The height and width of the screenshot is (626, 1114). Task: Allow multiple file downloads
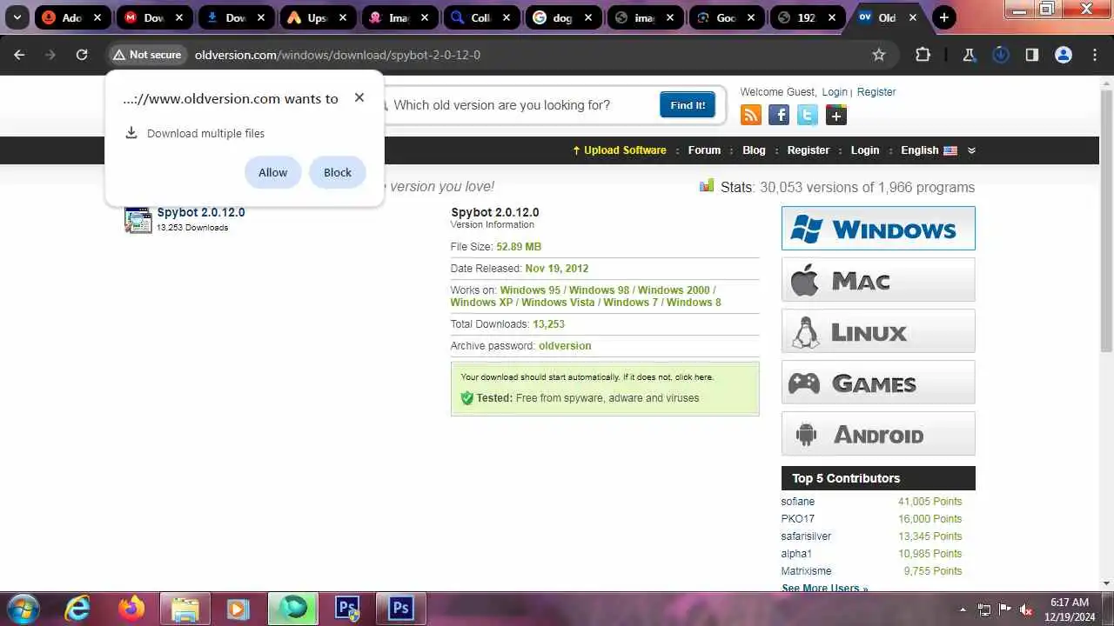(272, 172)
